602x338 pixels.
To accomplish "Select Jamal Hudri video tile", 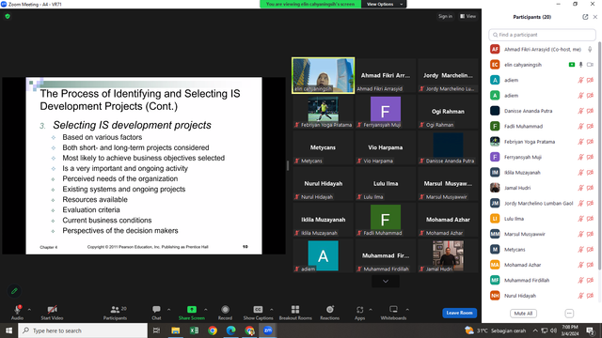I will pos(448,255).
